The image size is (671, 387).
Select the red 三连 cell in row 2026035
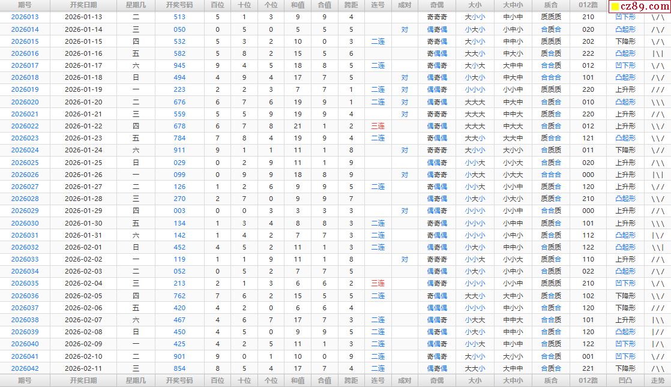point(378,284)
